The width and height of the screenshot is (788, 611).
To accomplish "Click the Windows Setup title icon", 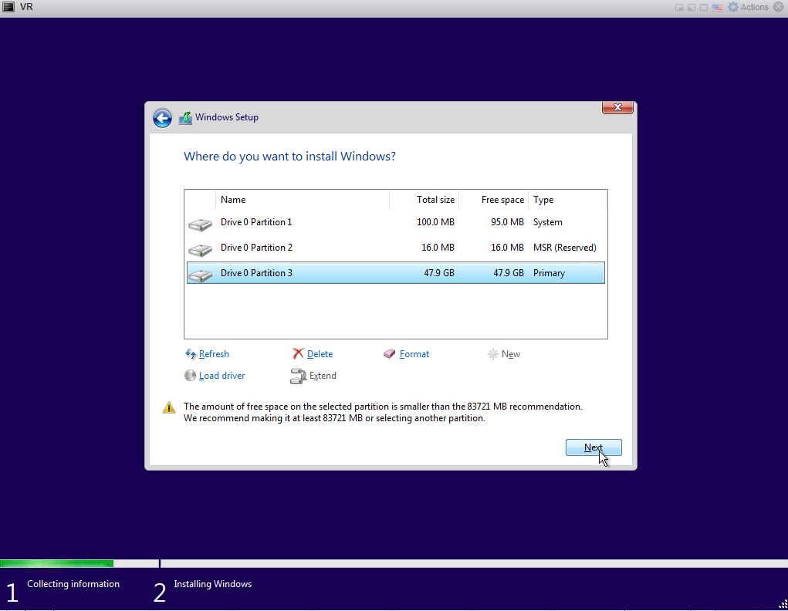I will (x=185, y=118).
